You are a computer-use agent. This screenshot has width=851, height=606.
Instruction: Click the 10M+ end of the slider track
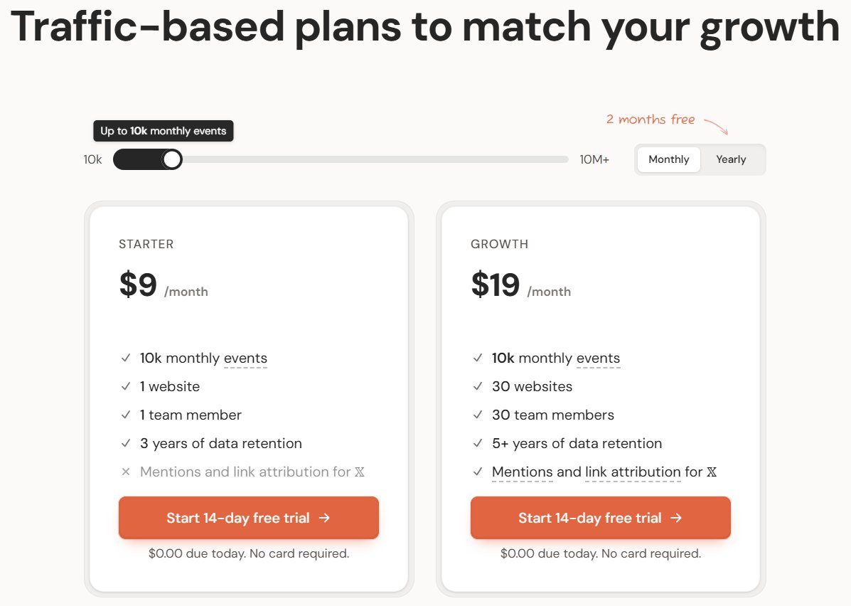click(566, 159)
